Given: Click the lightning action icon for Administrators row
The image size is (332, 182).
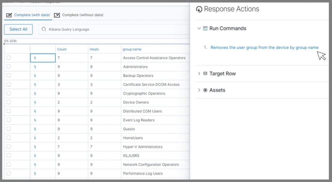Looking at the screenshot, I should coord(35,67).
